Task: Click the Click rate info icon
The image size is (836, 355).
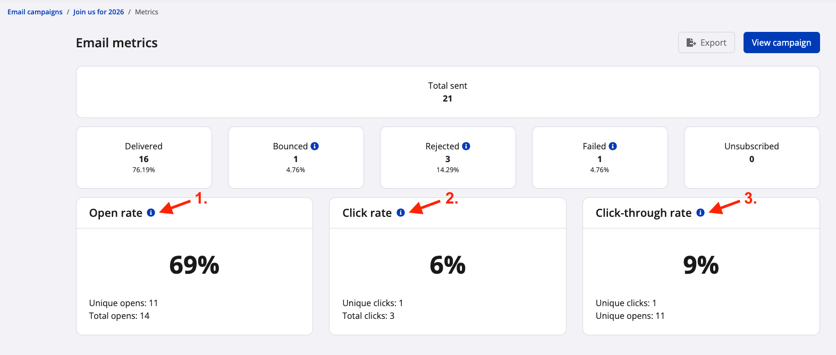Action: tap(401, 213)
